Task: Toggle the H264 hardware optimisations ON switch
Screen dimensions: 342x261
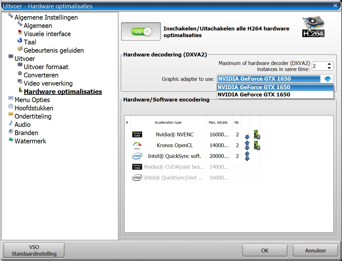Action: 141,32
